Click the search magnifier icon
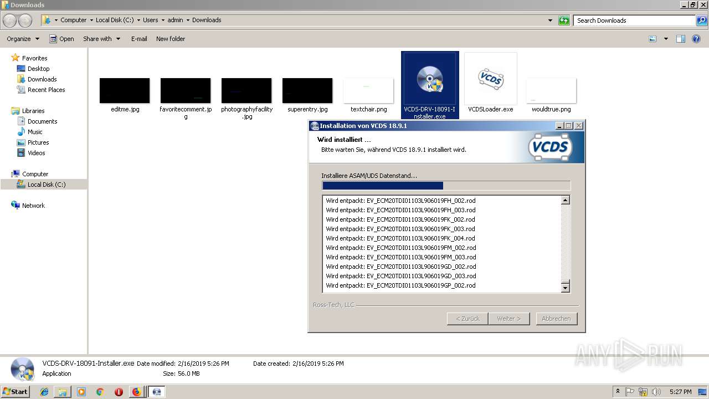 coord(701,21)
